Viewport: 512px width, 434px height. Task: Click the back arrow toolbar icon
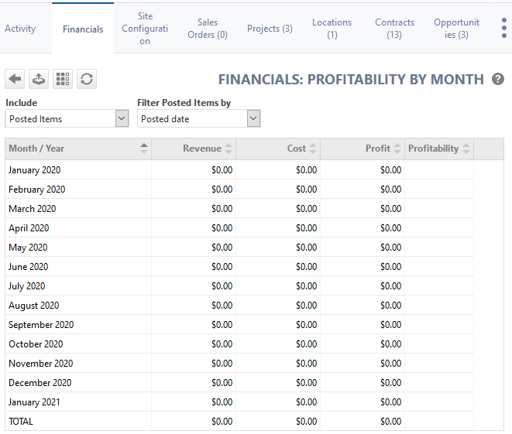15,79
